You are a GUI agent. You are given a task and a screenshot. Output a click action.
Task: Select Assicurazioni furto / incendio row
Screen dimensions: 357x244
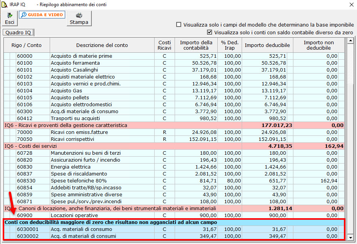pyautogui.click(x=174, y=160)
